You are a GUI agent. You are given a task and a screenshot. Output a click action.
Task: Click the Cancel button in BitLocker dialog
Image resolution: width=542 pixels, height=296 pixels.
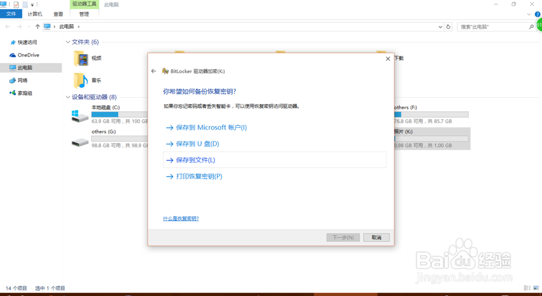coord(376,237)
